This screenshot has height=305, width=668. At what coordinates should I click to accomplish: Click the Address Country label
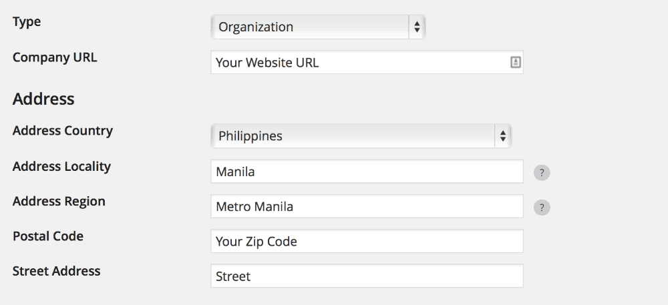point(63,131)
